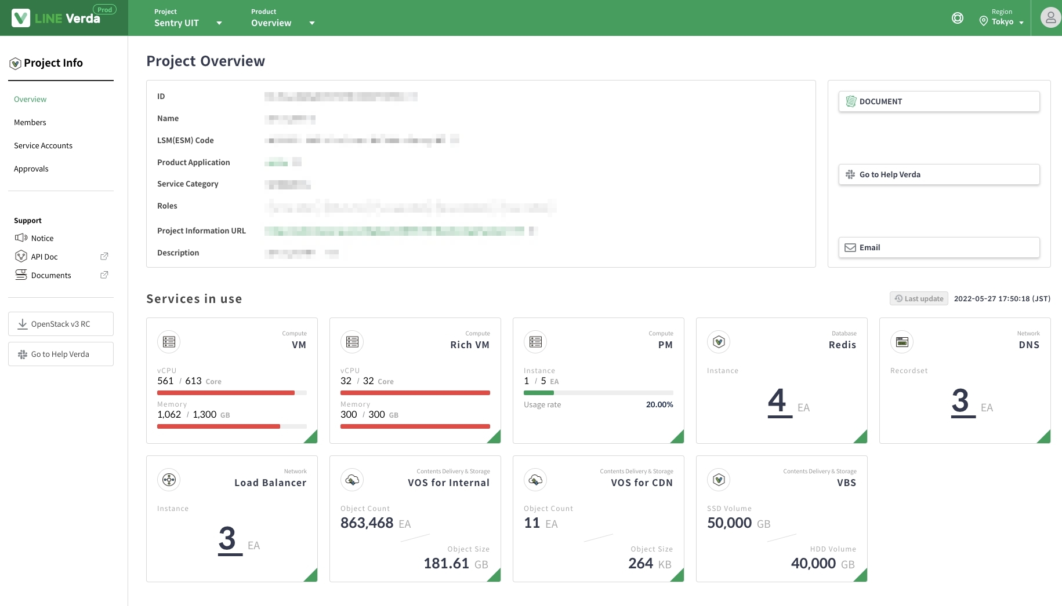Go to Members in the sidebar
Image resolution: width=1062 pixels, height=606 pixels.
point(30,122)
